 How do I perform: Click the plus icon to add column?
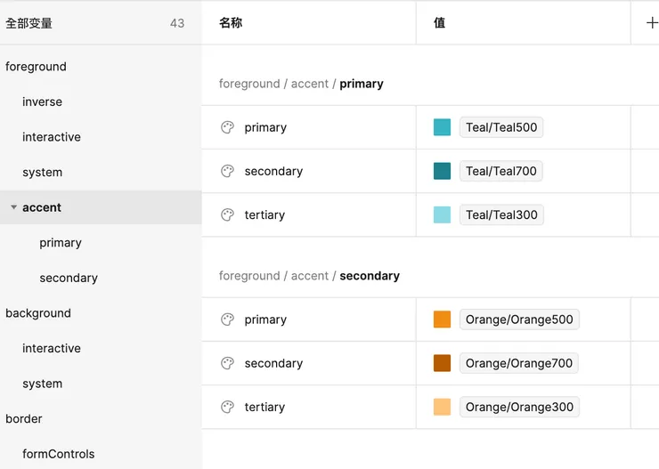click(650, 23)
